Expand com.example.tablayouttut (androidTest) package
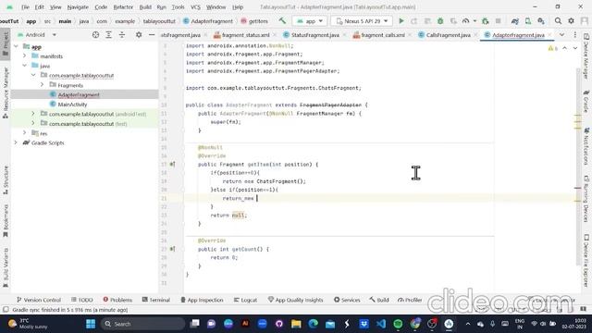This screenshot has height=333, width=592. (33, 114)
